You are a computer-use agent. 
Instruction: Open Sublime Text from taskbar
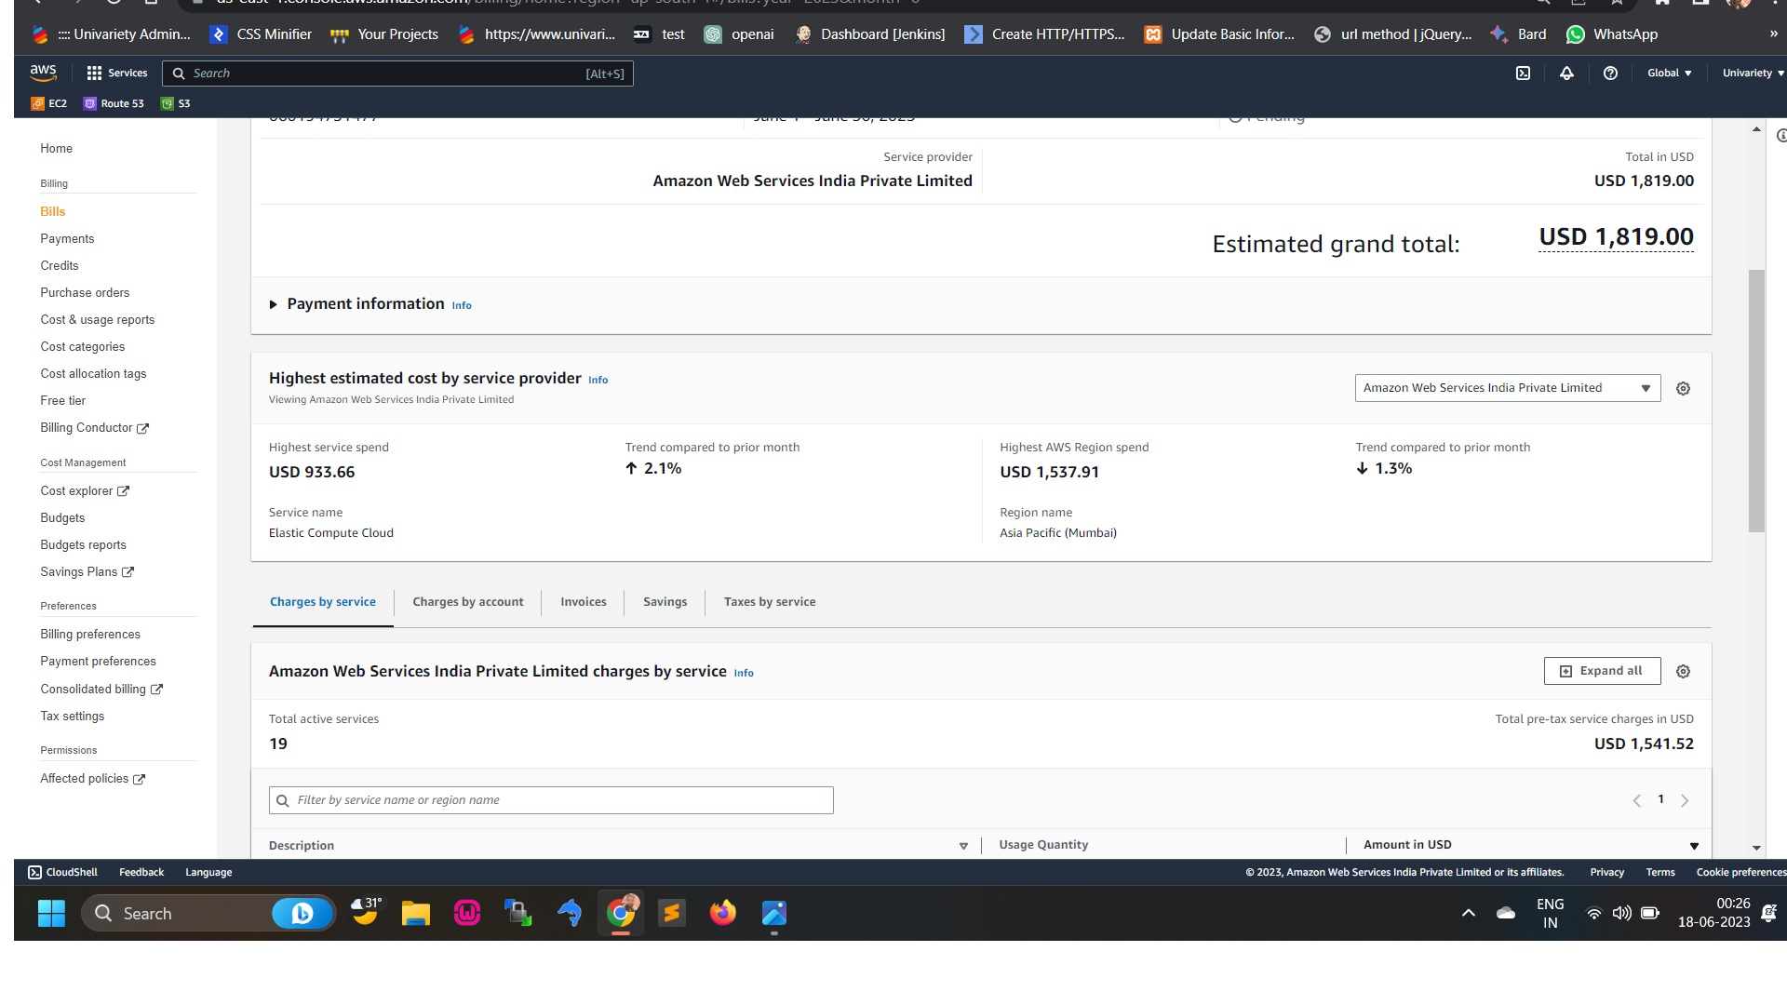(671, 914)
